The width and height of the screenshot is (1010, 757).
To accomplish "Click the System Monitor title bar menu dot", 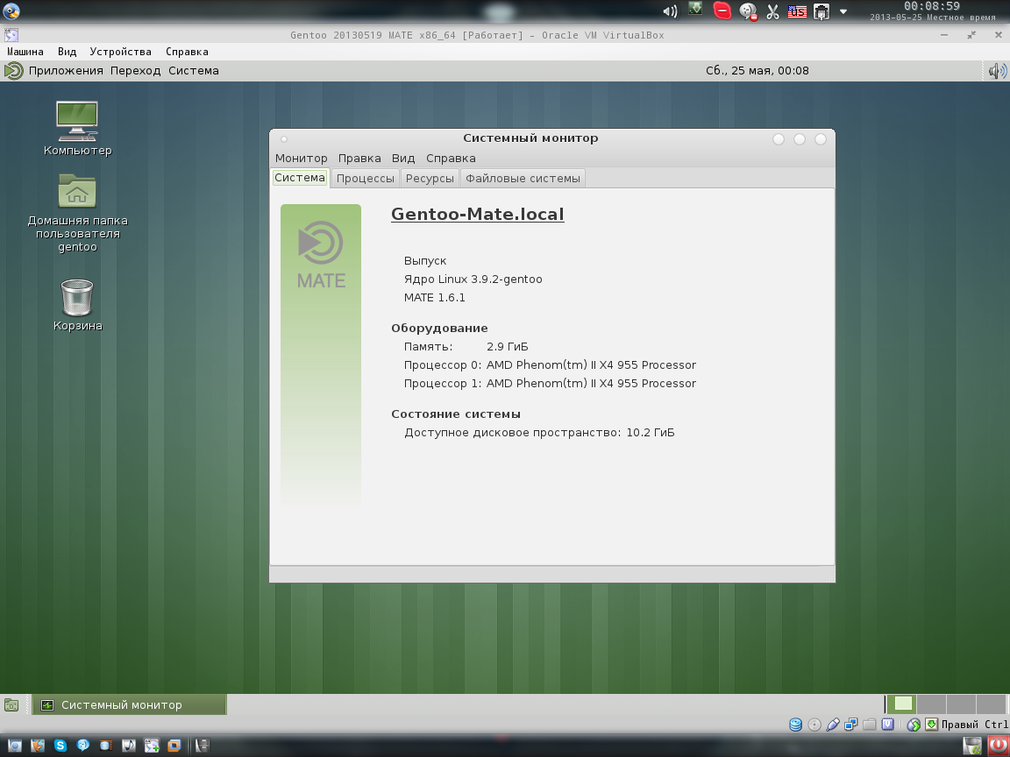I will tap(283, 139).
